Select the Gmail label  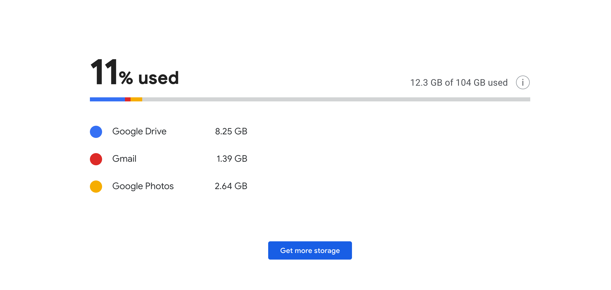[124, 159]
